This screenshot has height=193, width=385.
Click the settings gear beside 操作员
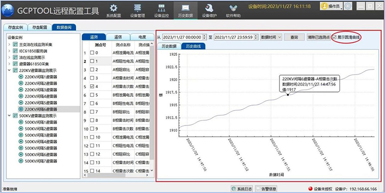point(347,6)
